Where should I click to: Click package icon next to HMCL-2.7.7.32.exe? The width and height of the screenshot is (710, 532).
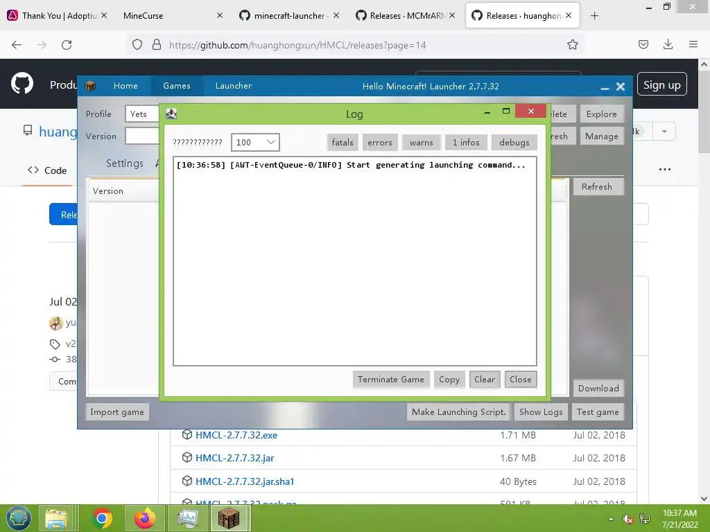[187, 435]
